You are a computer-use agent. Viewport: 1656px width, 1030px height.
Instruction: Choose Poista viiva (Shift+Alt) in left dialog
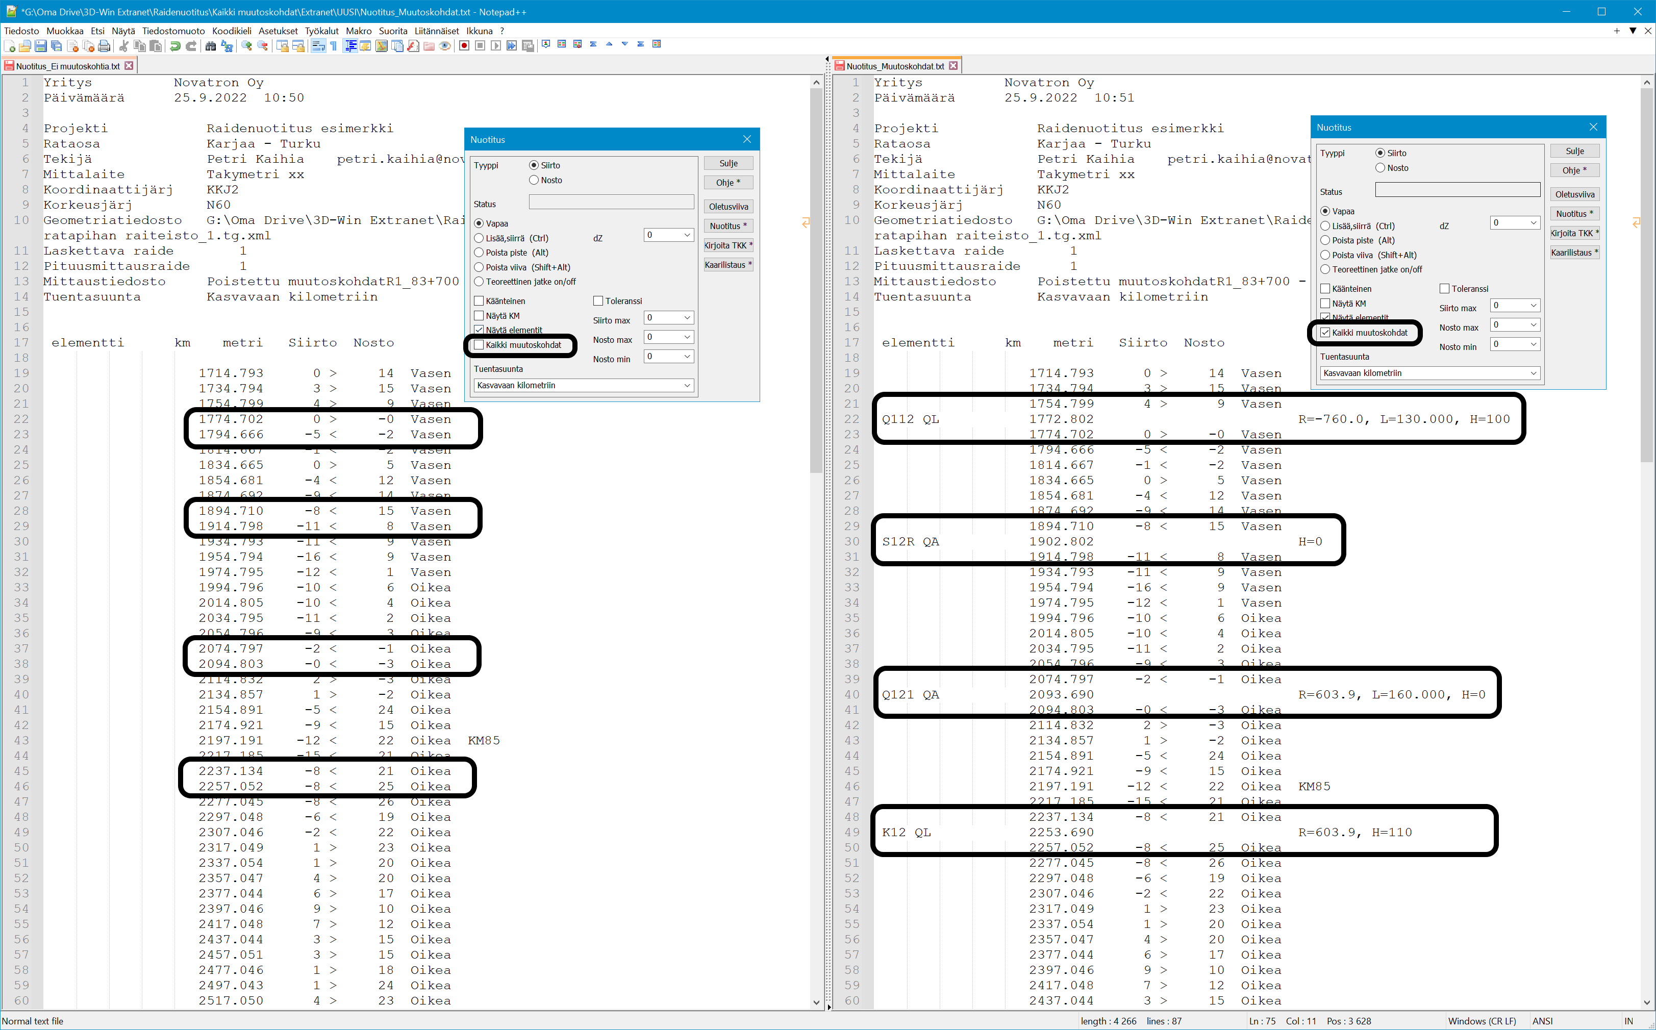point(479,267)
